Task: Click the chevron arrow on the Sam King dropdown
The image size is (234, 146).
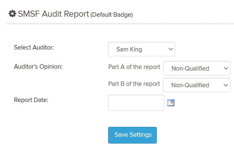Action: tap(171, 49)
